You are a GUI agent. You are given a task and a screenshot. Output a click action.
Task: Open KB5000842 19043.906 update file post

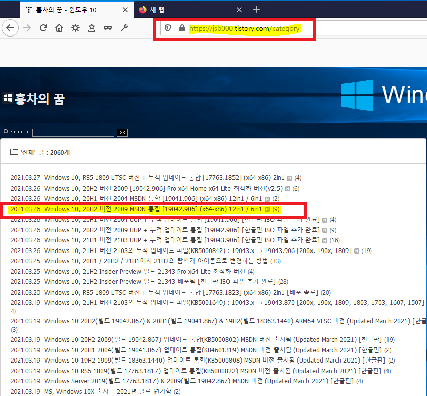coord(198,251)
